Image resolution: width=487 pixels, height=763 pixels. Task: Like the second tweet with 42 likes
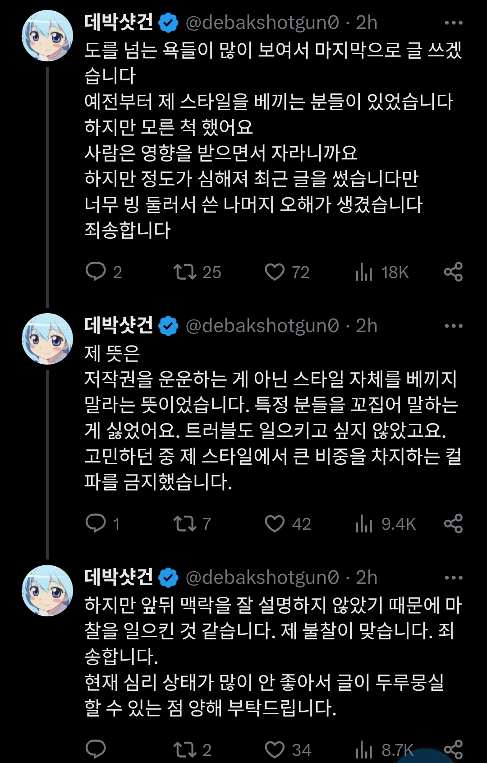tap(275, 523)
